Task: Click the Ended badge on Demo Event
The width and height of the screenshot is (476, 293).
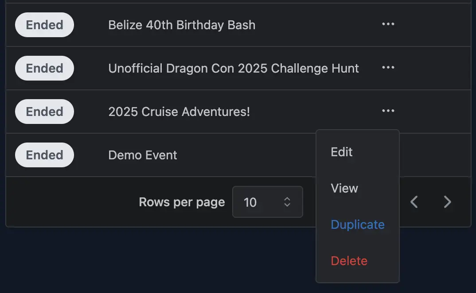Action: (44, 154)
